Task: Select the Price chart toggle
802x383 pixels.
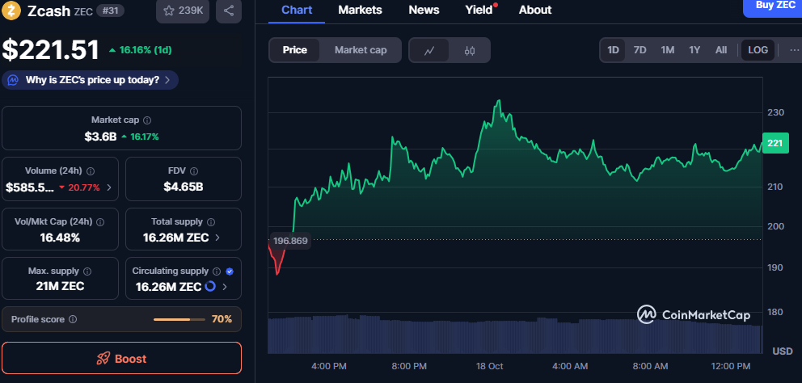Action: coord(294,50)
